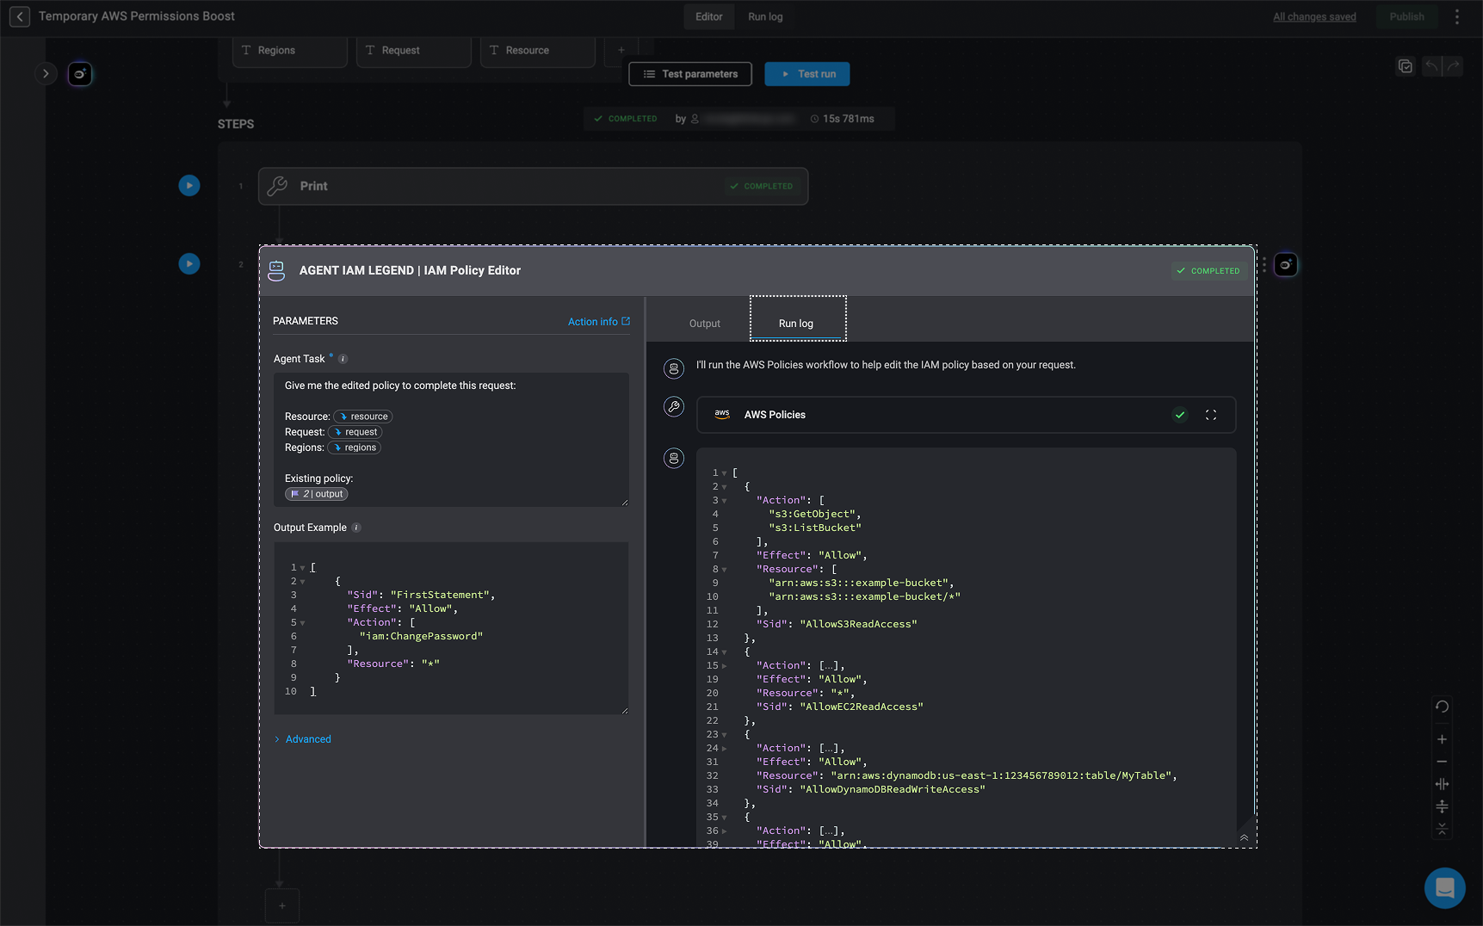Zoom out on the canvas
The width and height of the screenshot is (1483, 926).
point(1443,762)
